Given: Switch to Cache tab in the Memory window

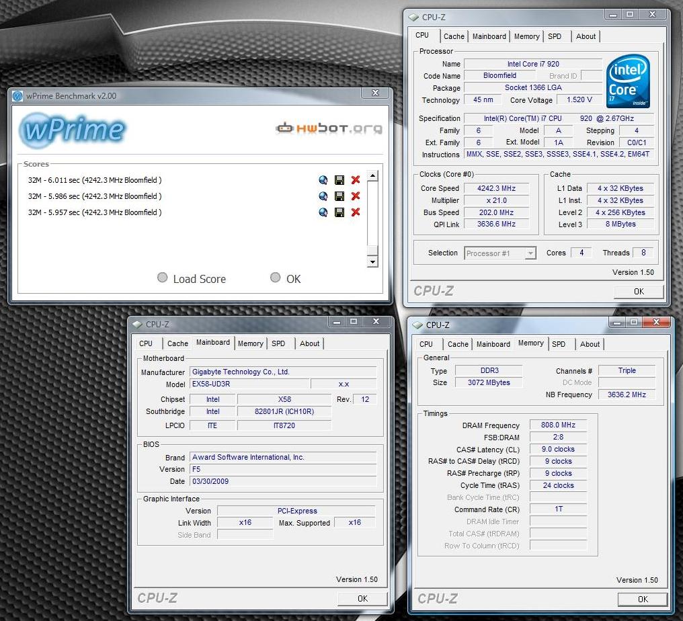Looking at the screenshot, I should click(458, 344).
